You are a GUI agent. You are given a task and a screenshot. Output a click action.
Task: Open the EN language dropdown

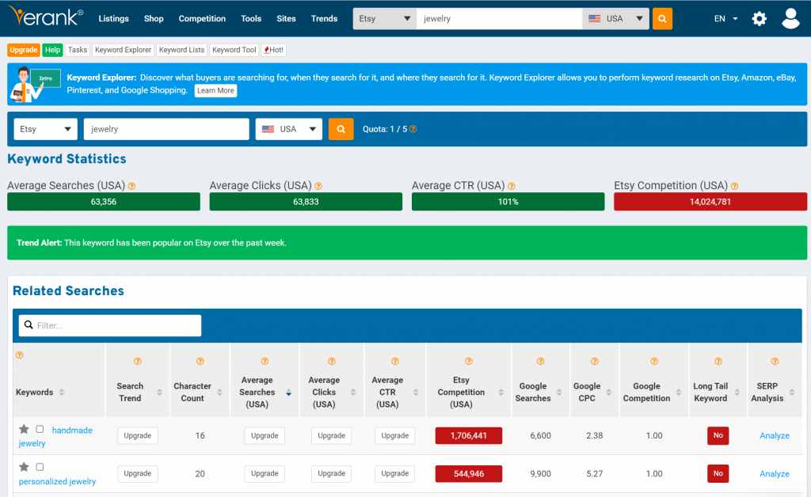point(725,19)
